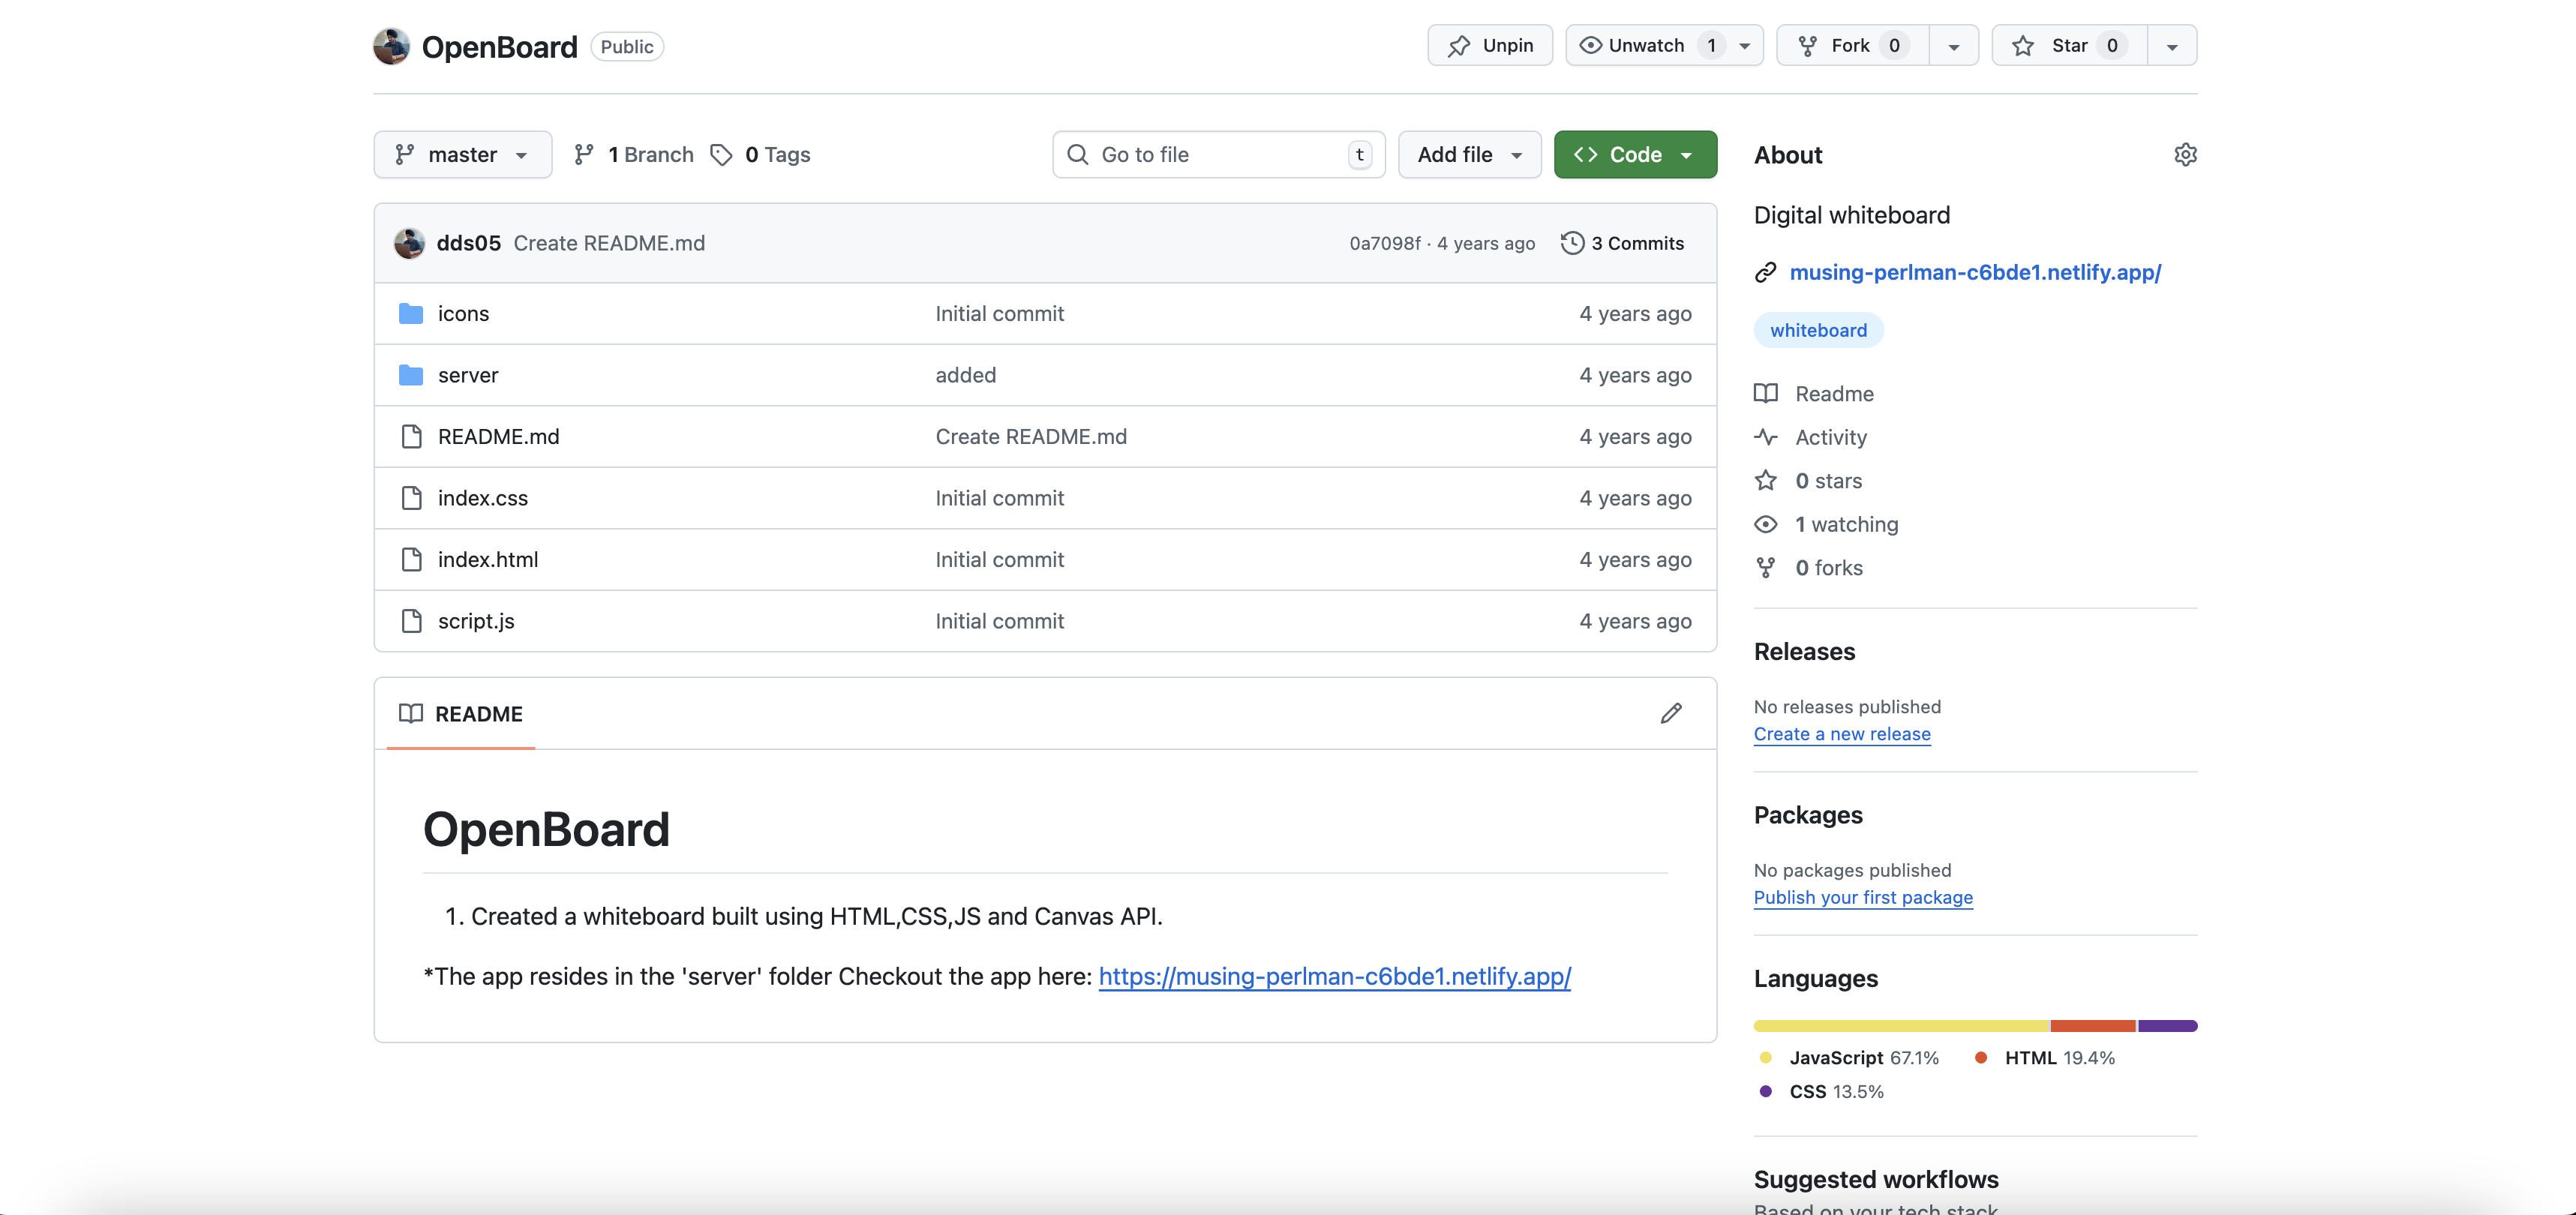Click the script.js file icon
This screenshot has height=1215, width=2576.
[411, 621]
